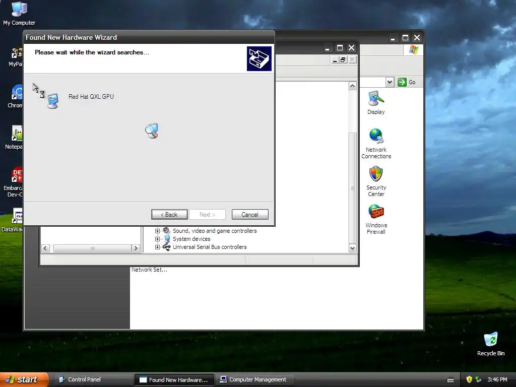The width and height of the screenshot is (516, 387).
Task: Restore the inner Computer Management child window
Action: 343,60
